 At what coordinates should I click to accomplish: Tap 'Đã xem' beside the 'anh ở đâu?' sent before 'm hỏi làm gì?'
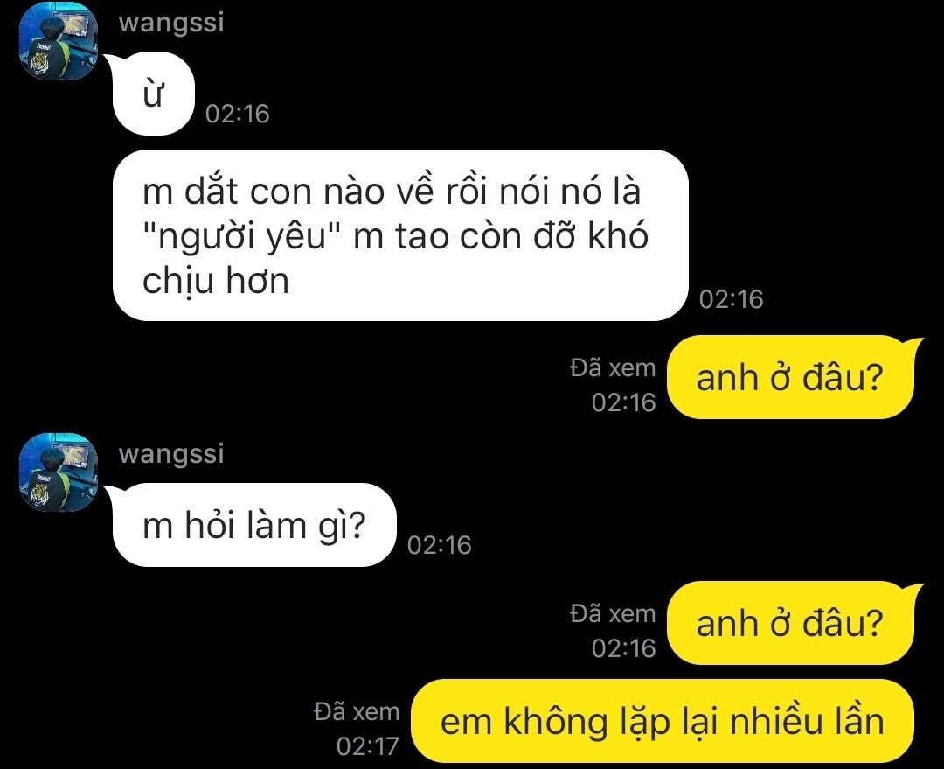click(x=613, y=367)
